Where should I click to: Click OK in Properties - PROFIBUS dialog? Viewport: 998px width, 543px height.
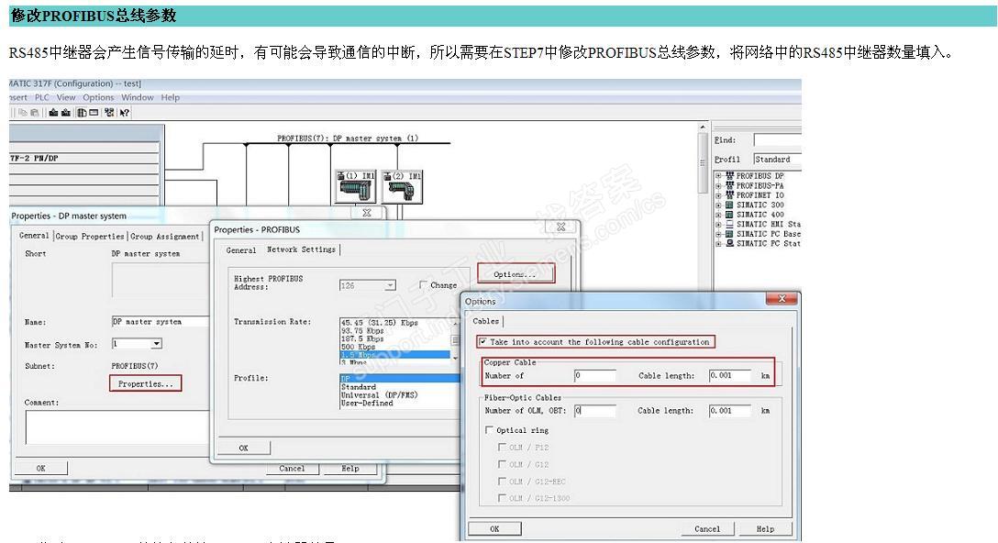[x=243, y=449]
